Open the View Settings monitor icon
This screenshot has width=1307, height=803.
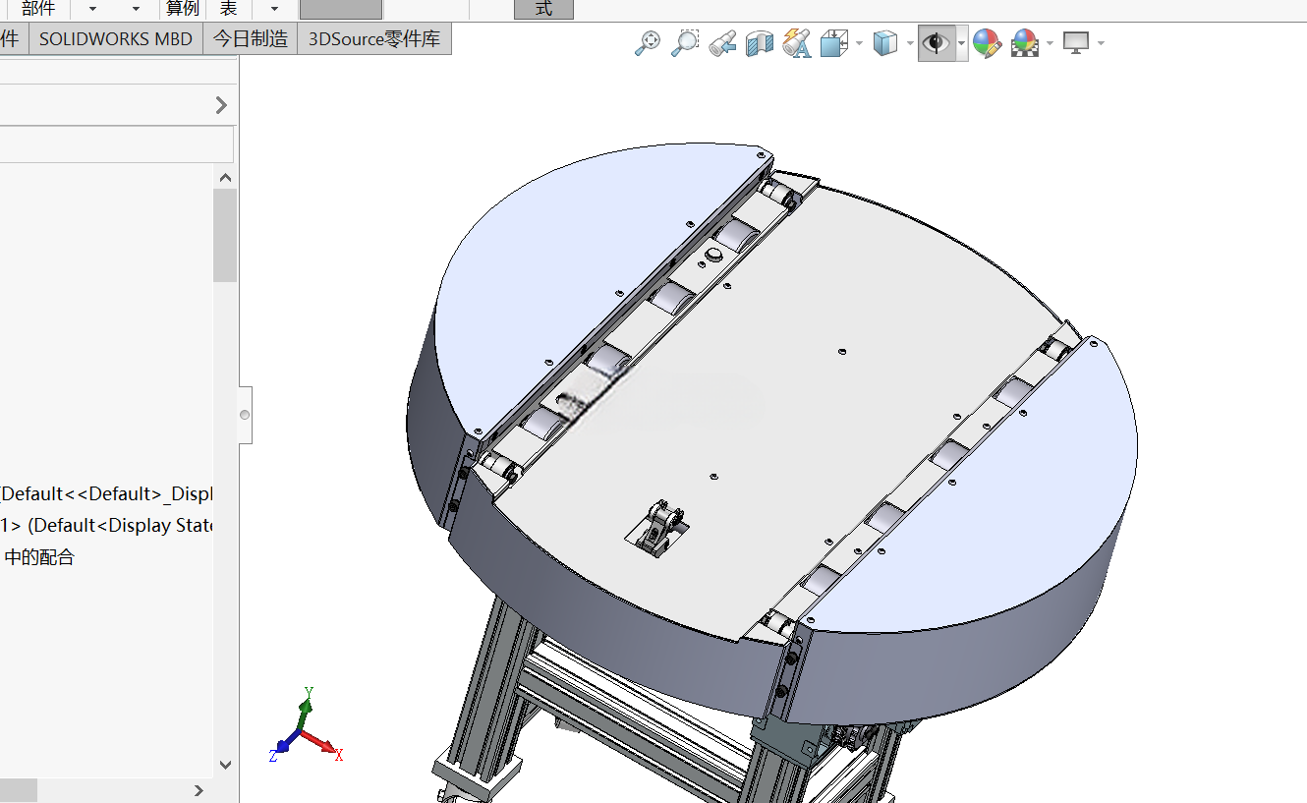(x=1077, y=43)
